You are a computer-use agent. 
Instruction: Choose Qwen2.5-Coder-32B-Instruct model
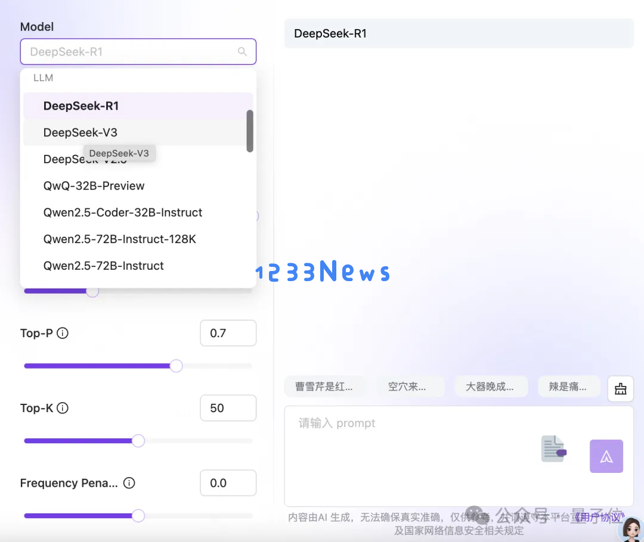click(138, 213)
